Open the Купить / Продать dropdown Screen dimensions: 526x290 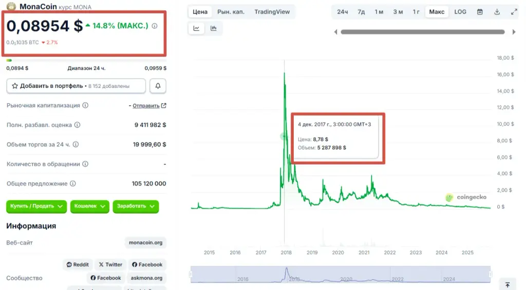[x=36, y=206]
